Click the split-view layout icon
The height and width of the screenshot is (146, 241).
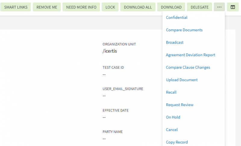233,7
